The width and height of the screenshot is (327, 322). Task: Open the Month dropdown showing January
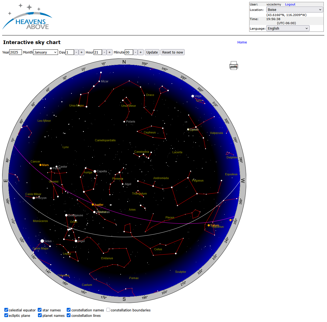[46, 52]
